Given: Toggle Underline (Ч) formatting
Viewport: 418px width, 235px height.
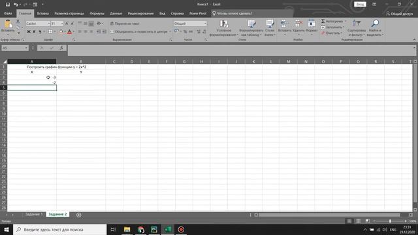Looking at the screenshot, I should 40,32.
